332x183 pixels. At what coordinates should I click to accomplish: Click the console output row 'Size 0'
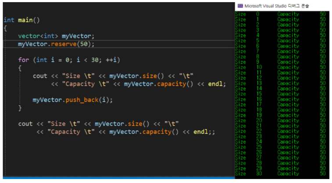[x=280, y=14]
